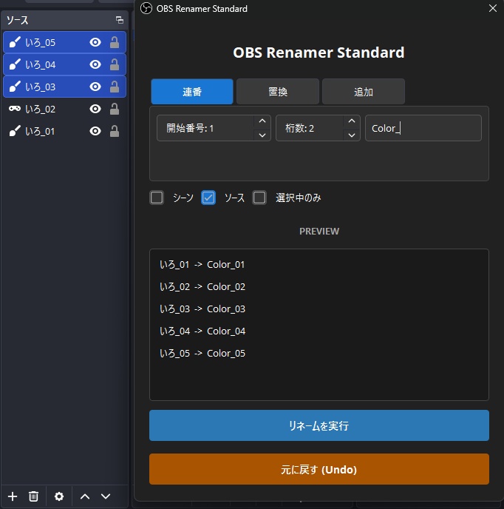The height and width of the screenshot is (509, 504).
Task: Select the いろ_05 source row
Action: pyautogui.click(x=64, y=42)
